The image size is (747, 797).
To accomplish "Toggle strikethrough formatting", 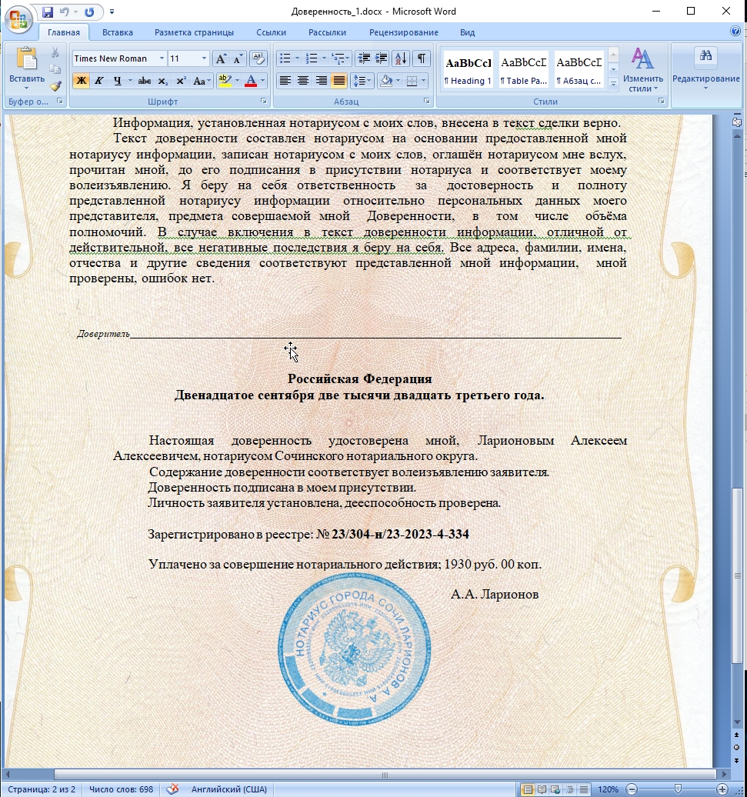I will coord(145,81).
